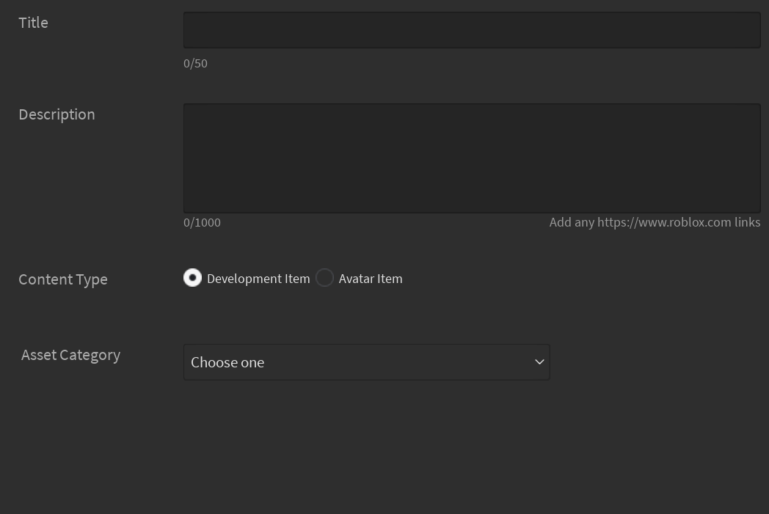
Task: Click the 'Title' field label
Action: (33, 23)
